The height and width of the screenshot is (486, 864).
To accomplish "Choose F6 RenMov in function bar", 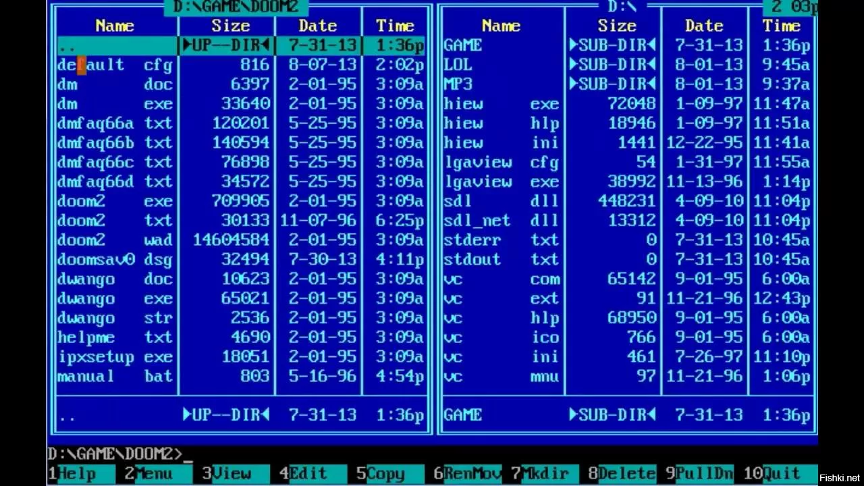I will pyautogui.click(x=470, y=474).
